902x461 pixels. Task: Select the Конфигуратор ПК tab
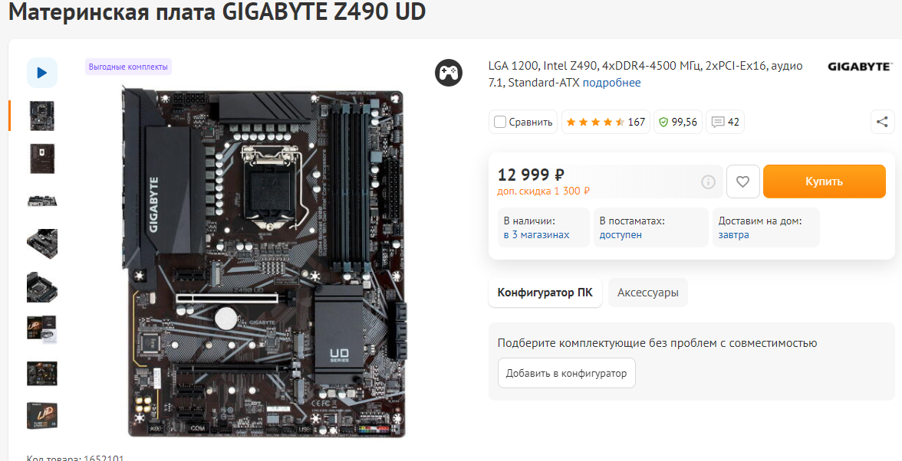(x=545, y=293)
